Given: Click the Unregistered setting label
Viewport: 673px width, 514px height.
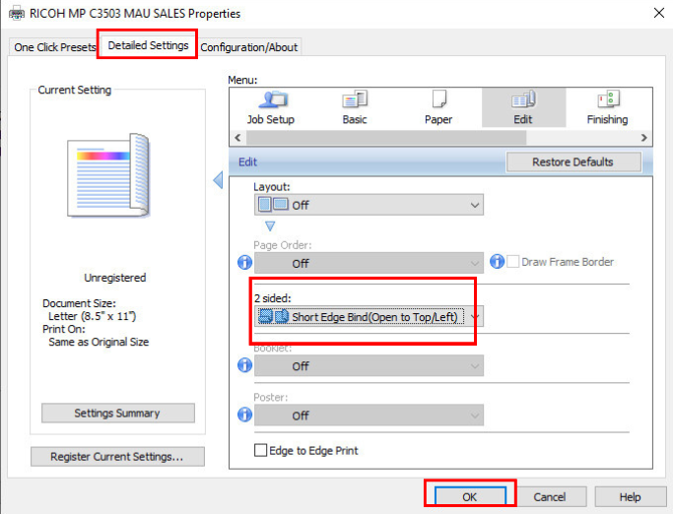Looking at the screenshot, I should [115, 278].
